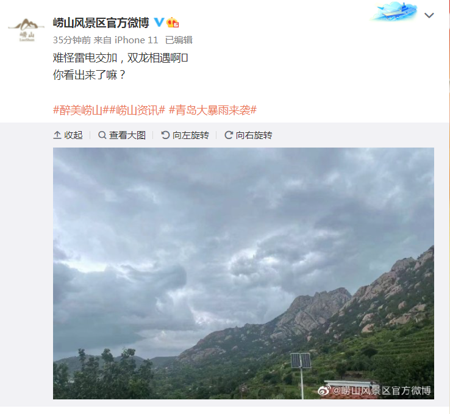Open hashtag #青岛大暴雨来袭#

coord(213,110)
